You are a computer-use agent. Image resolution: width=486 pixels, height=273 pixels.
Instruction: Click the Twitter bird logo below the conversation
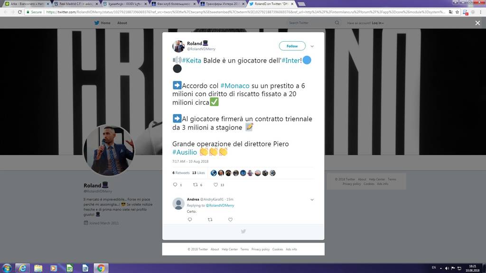[243, 231]
